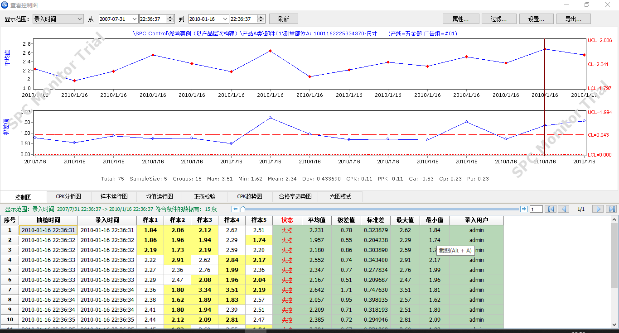Image resolution: width=619 pixels, height=333 pixels.
Task: Open the 过滤... filter dialog
Action: point(498,19)
